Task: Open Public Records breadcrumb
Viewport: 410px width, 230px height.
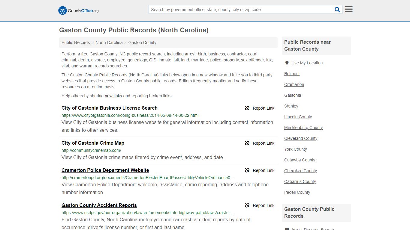Action: point(76,43)
